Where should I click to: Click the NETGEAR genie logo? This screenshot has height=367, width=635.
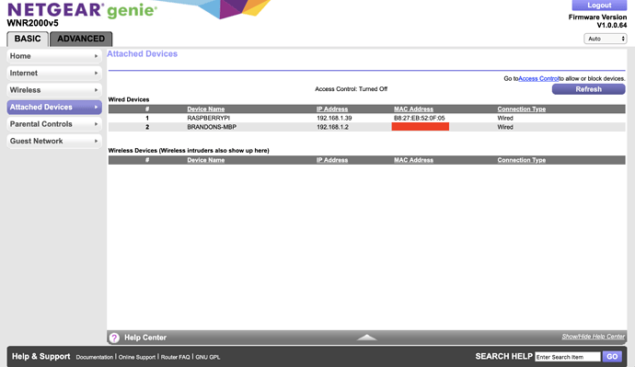[82, 10]
